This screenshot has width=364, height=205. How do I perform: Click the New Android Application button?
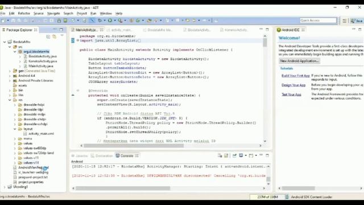[300, 61]
